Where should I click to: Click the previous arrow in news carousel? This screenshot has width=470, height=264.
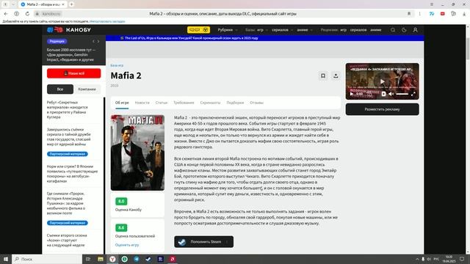point(93,41)
